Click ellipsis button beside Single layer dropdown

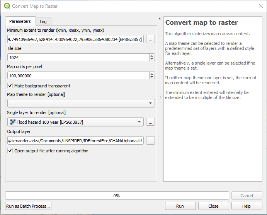[x=150, y=122]
